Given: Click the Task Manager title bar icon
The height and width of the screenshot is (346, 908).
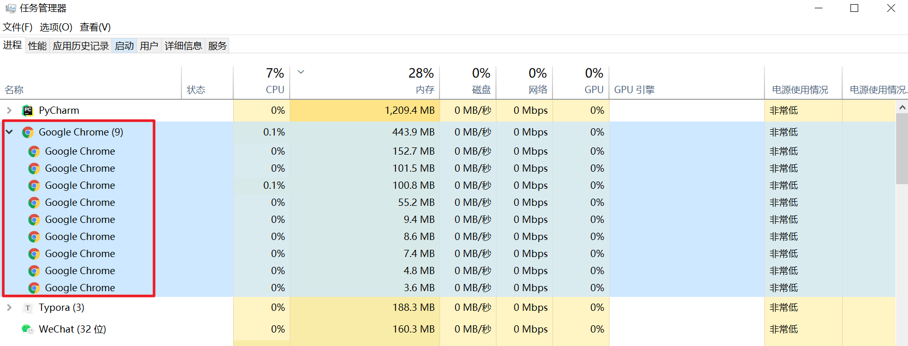Looking at the screenshot, I should coord(10,8).
